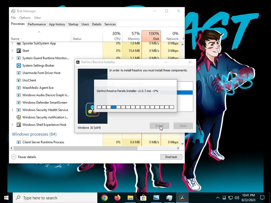Viewport: 271px width, 203px height.
Task: Click the DaVinci Resolve installer taskbar icon
Action: click(182, 198)
